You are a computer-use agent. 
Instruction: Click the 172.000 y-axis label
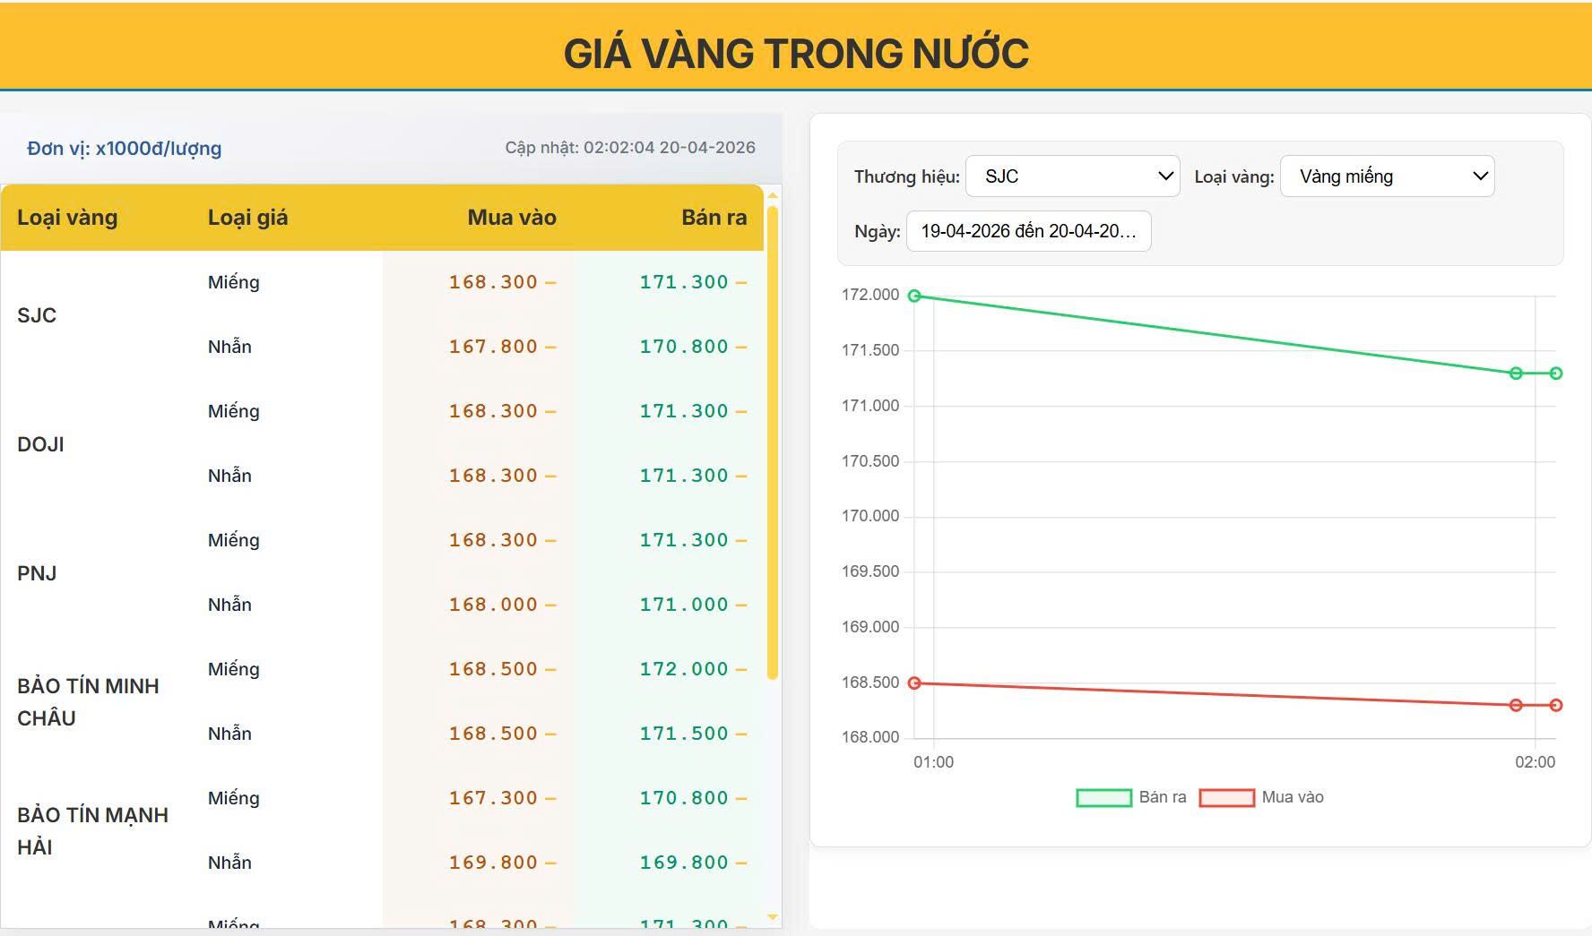click(x=870, y=295)
